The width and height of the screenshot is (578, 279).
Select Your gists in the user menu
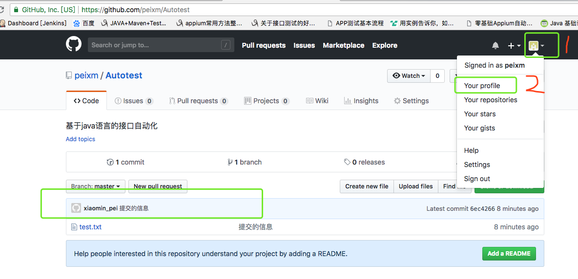pos(479,128)
